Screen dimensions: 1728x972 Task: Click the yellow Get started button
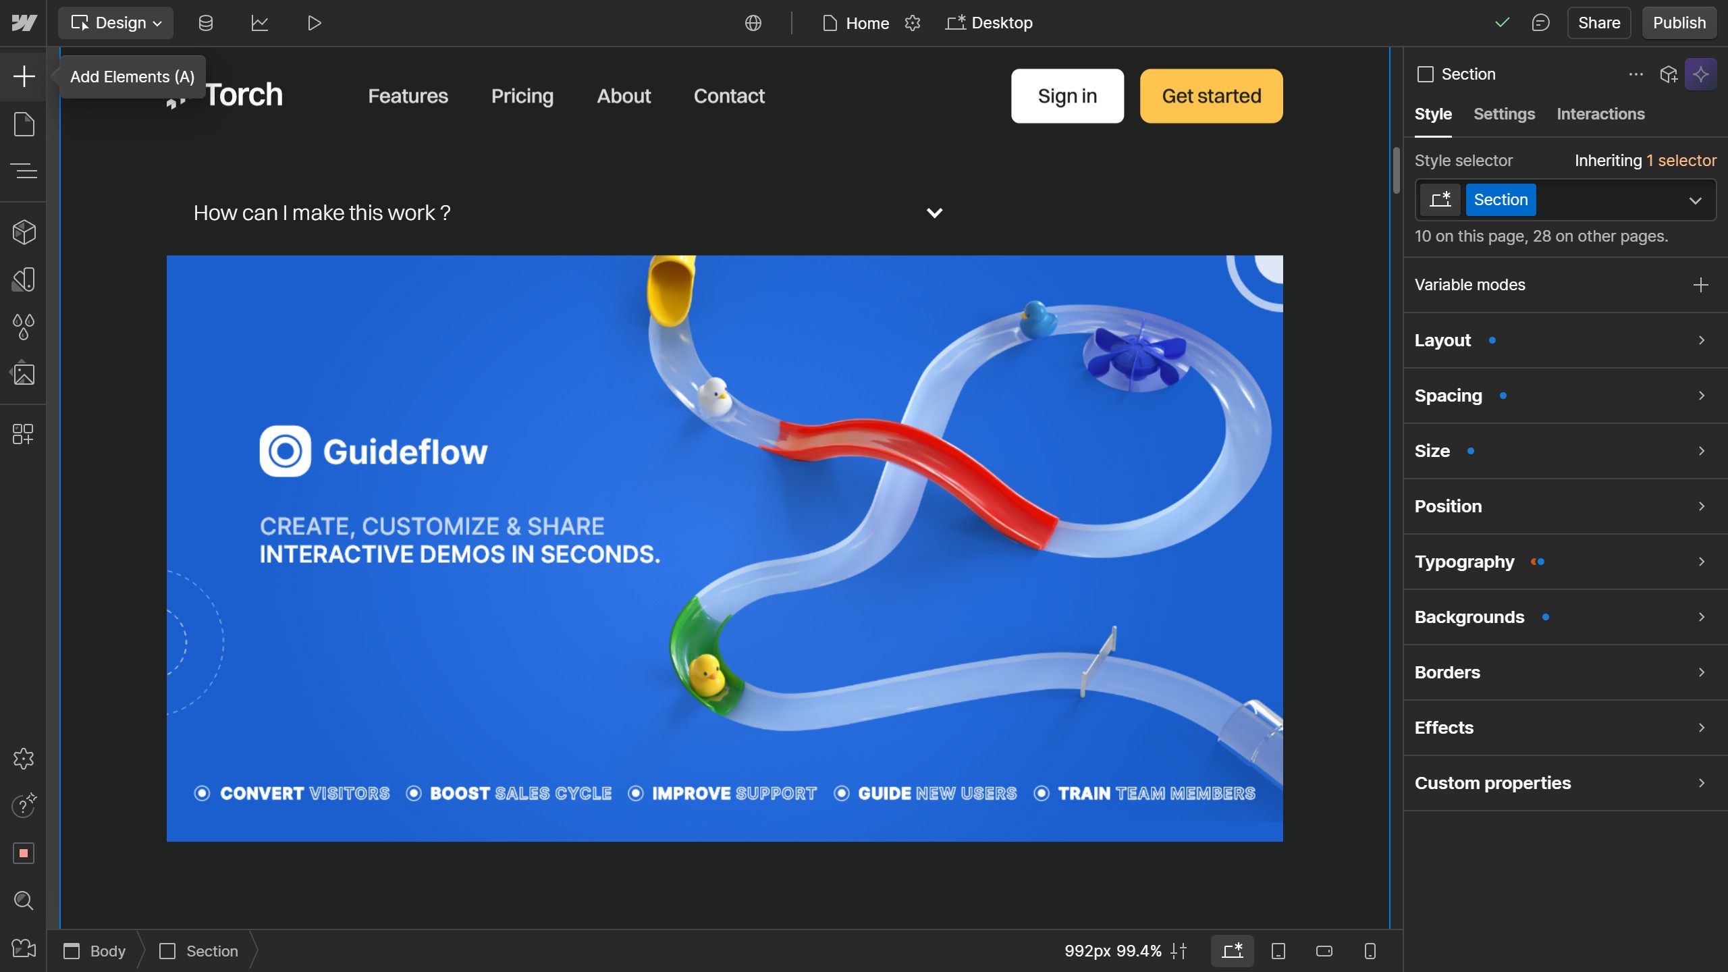point(1212,96)
